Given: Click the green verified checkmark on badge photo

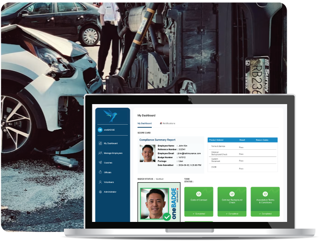Looking at the screenshot, I should pyautogui.click(x=167, y=217).
